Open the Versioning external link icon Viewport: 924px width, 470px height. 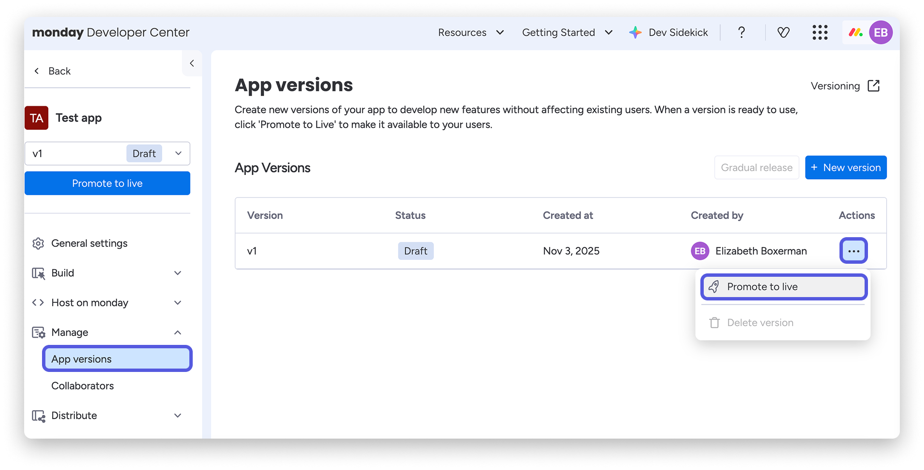[874, 86]
